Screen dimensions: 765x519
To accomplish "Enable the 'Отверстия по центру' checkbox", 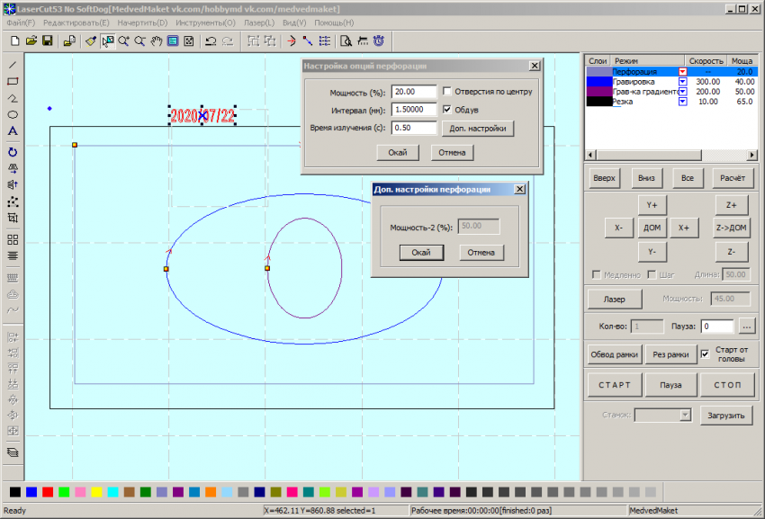I will pos(447,91).
